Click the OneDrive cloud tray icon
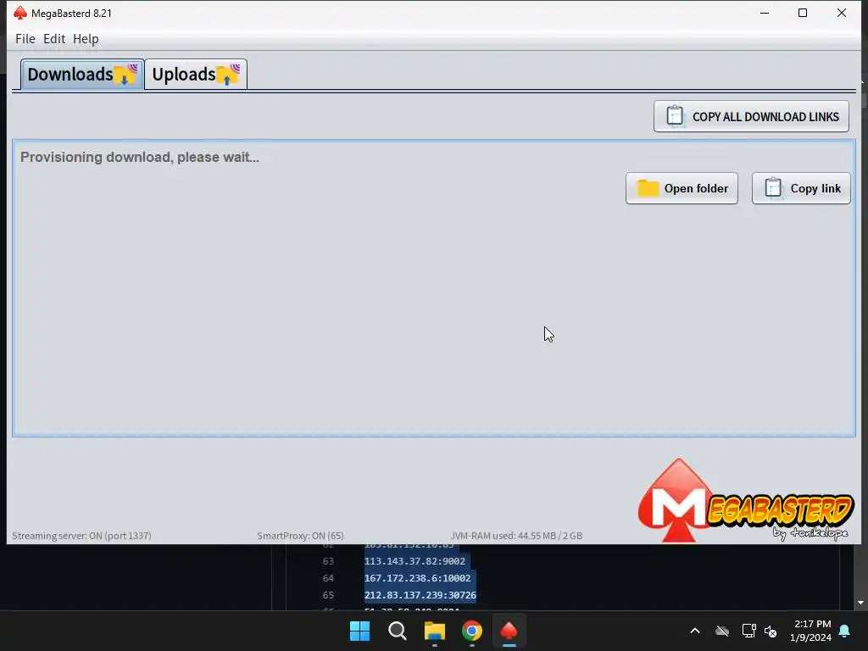The height and width of the screenshot is (651, 868). [x=722, y=631]
